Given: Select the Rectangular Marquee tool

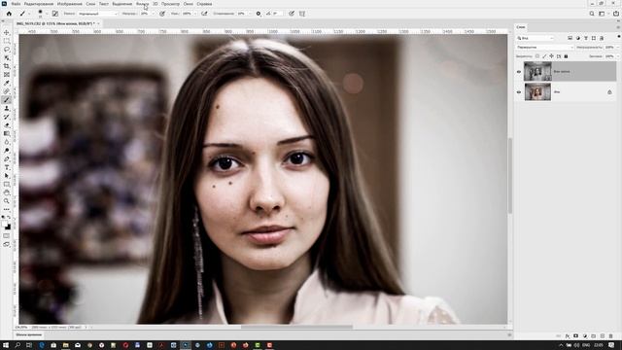Looking at the screenshot, I should point(7,41).
